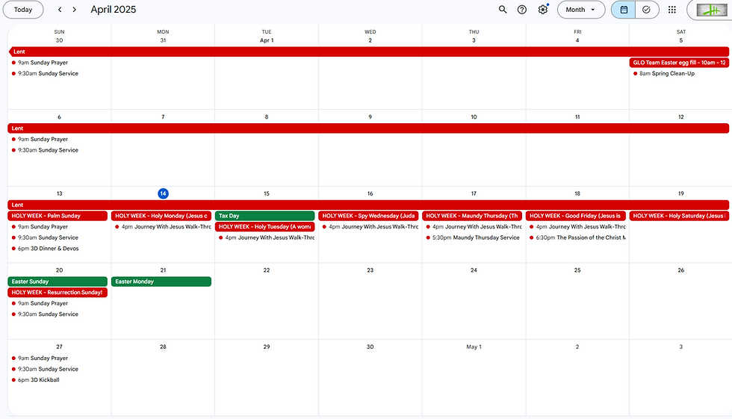
Task: Open Lent banner in the April 13 week
Action: tap(369, 205)
